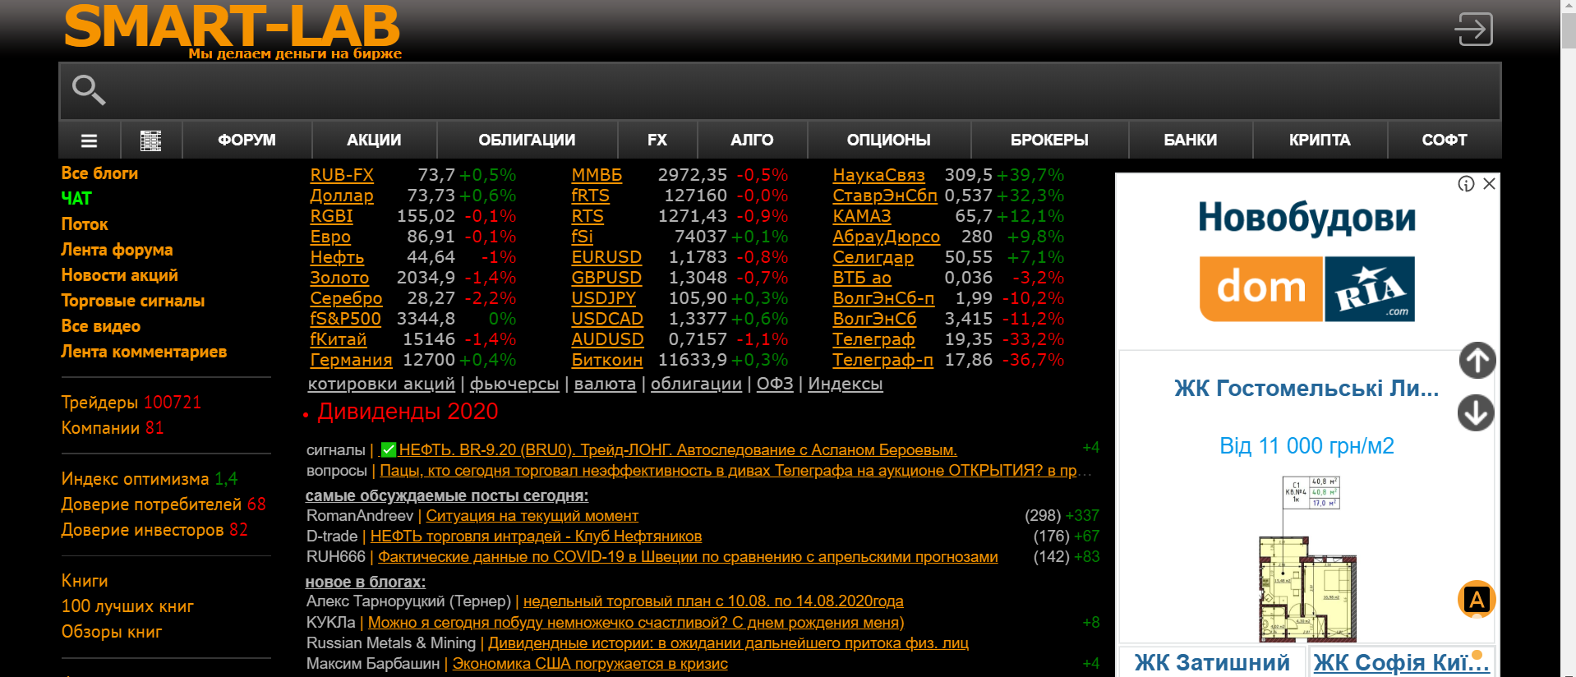
Task: Click the dom RIA logo in ad
Action: tap(1306, 288)
